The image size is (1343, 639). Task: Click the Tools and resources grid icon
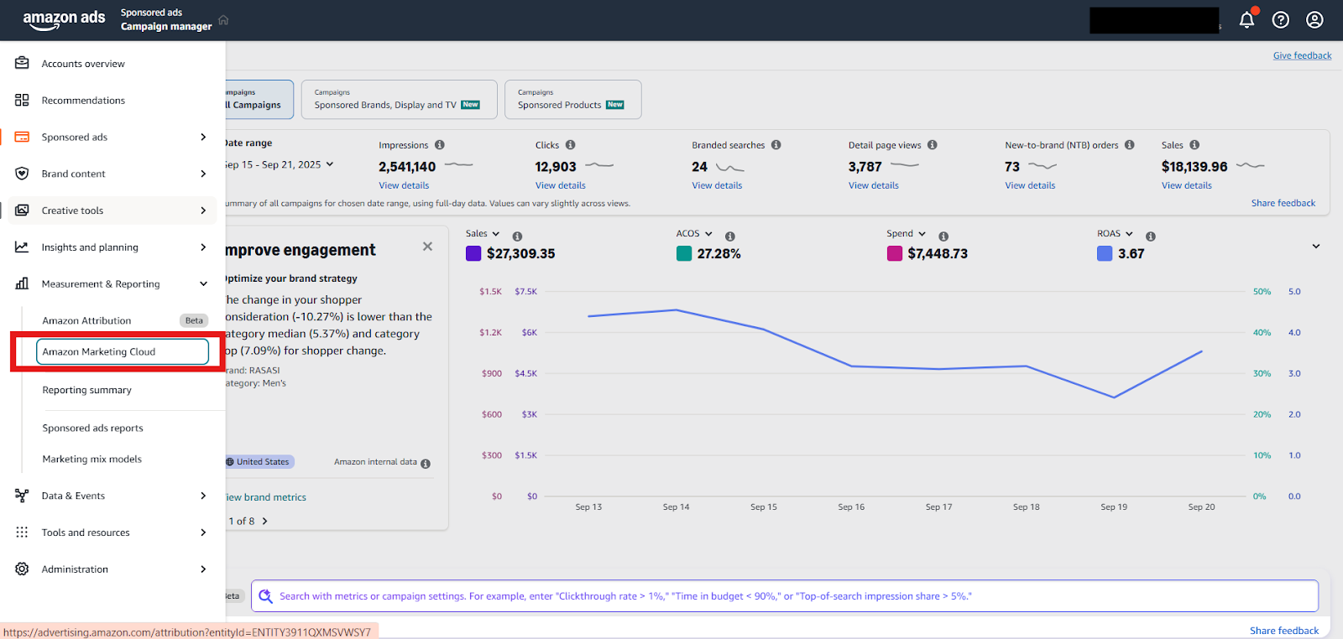tap(22, 532)
